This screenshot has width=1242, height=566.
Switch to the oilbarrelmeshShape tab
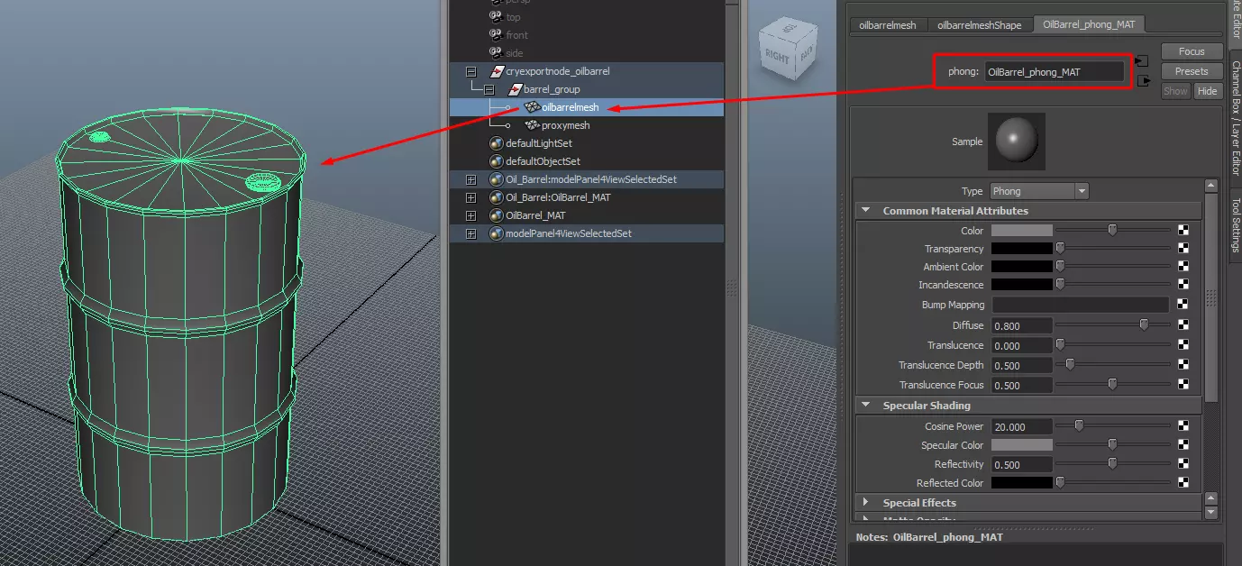pyautogui.click(x=980, y=25)
